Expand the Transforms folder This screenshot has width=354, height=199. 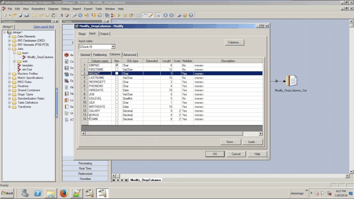pyautogui.click(x=9, y=107)
